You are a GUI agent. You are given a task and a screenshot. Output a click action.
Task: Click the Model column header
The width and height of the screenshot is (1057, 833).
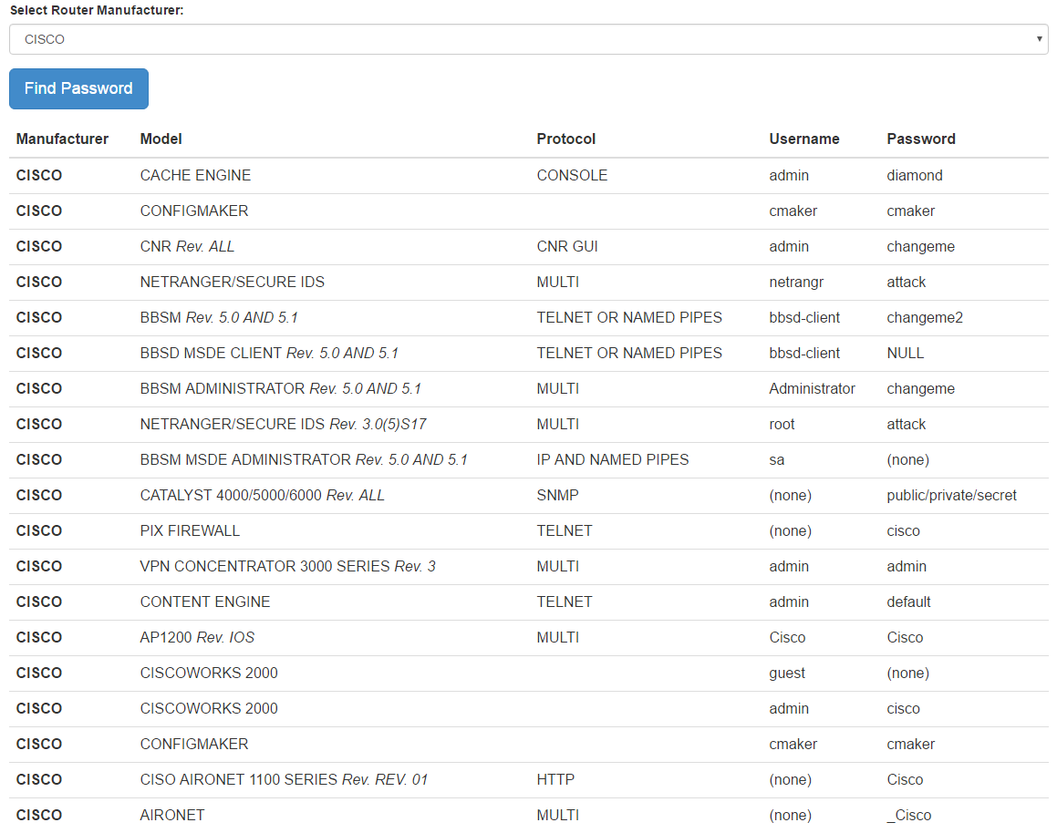[161, 139]
